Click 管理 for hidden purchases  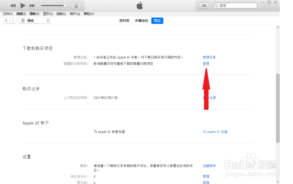(206, 64)
